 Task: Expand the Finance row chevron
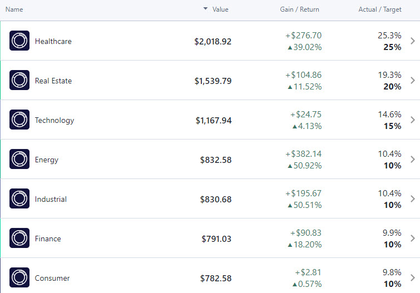413,238
